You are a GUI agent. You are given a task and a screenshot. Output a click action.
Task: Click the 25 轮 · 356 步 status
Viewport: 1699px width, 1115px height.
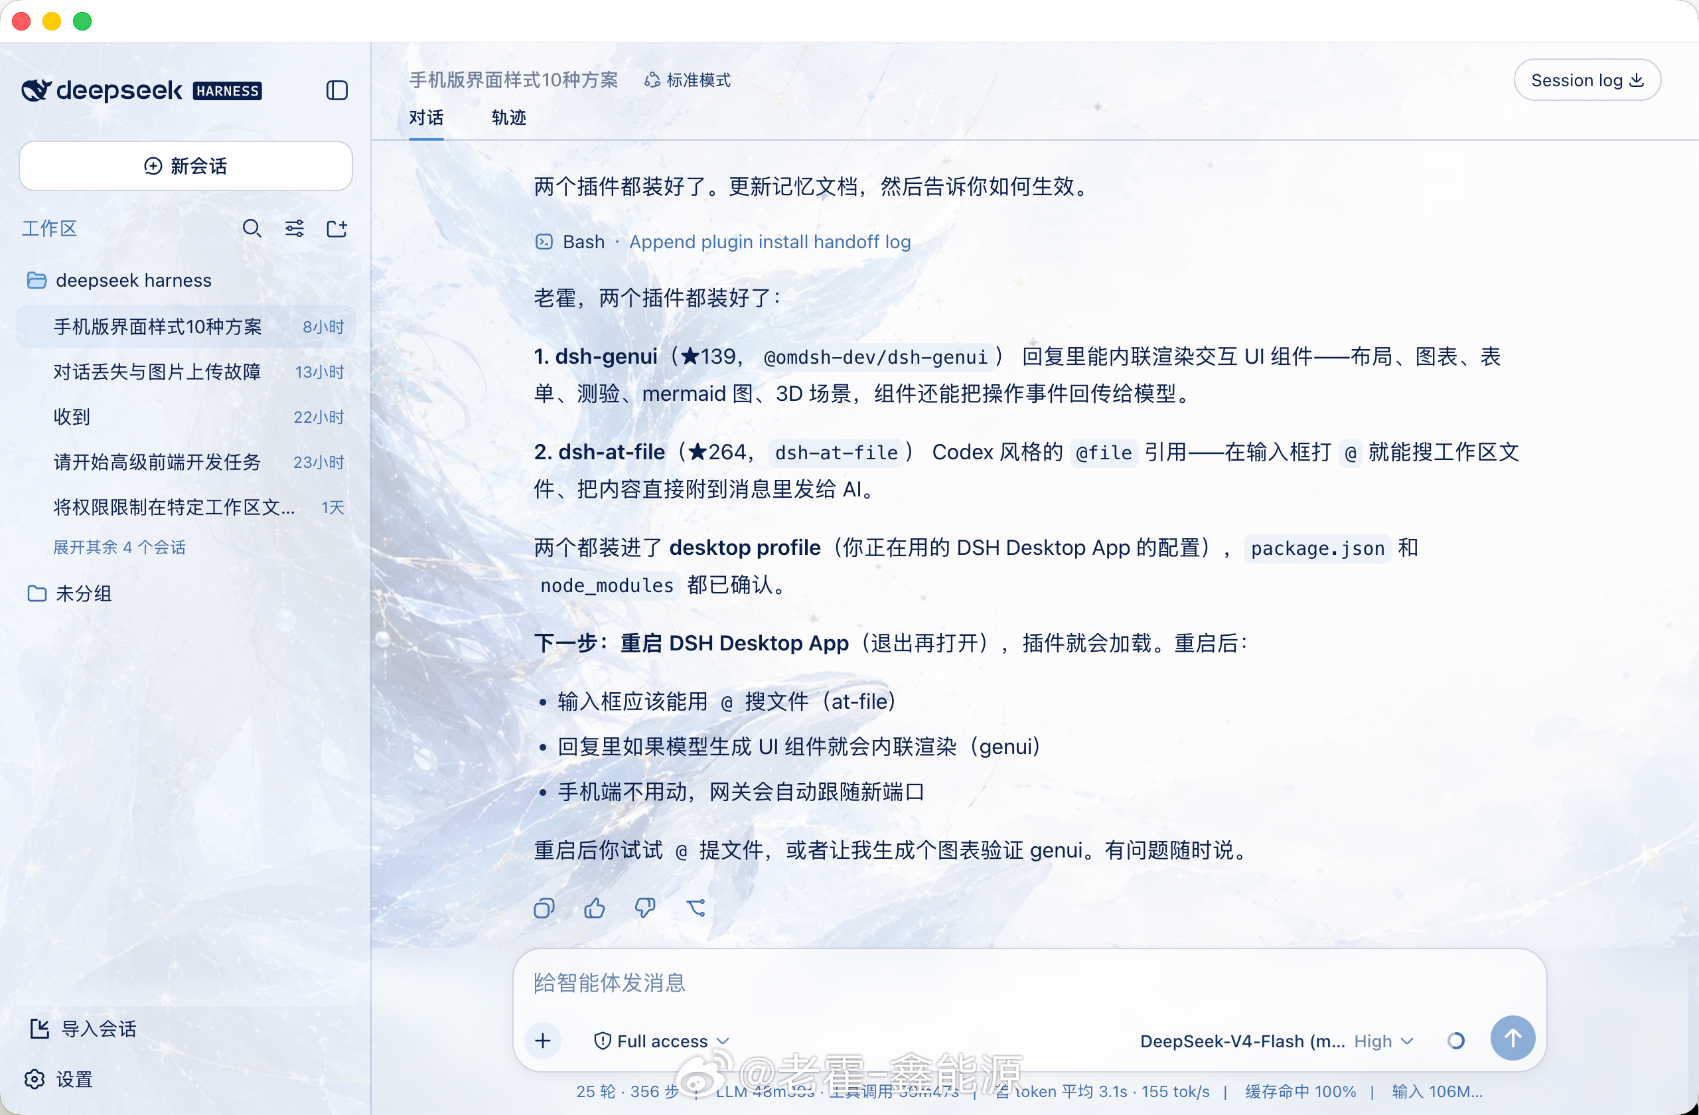click(x=627, y=1092)
